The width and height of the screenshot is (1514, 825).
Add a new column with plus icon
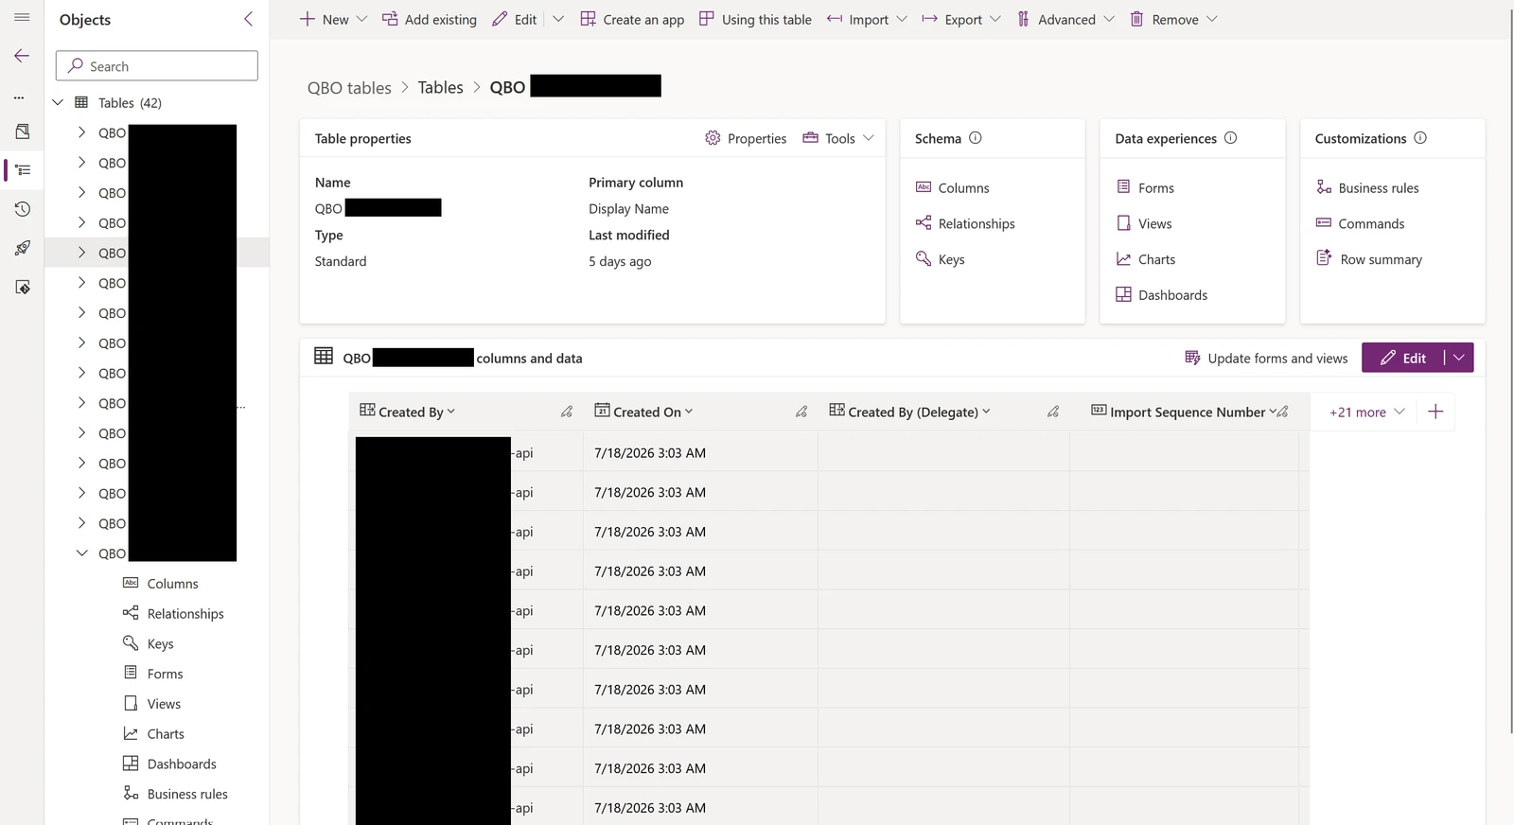1435,412
